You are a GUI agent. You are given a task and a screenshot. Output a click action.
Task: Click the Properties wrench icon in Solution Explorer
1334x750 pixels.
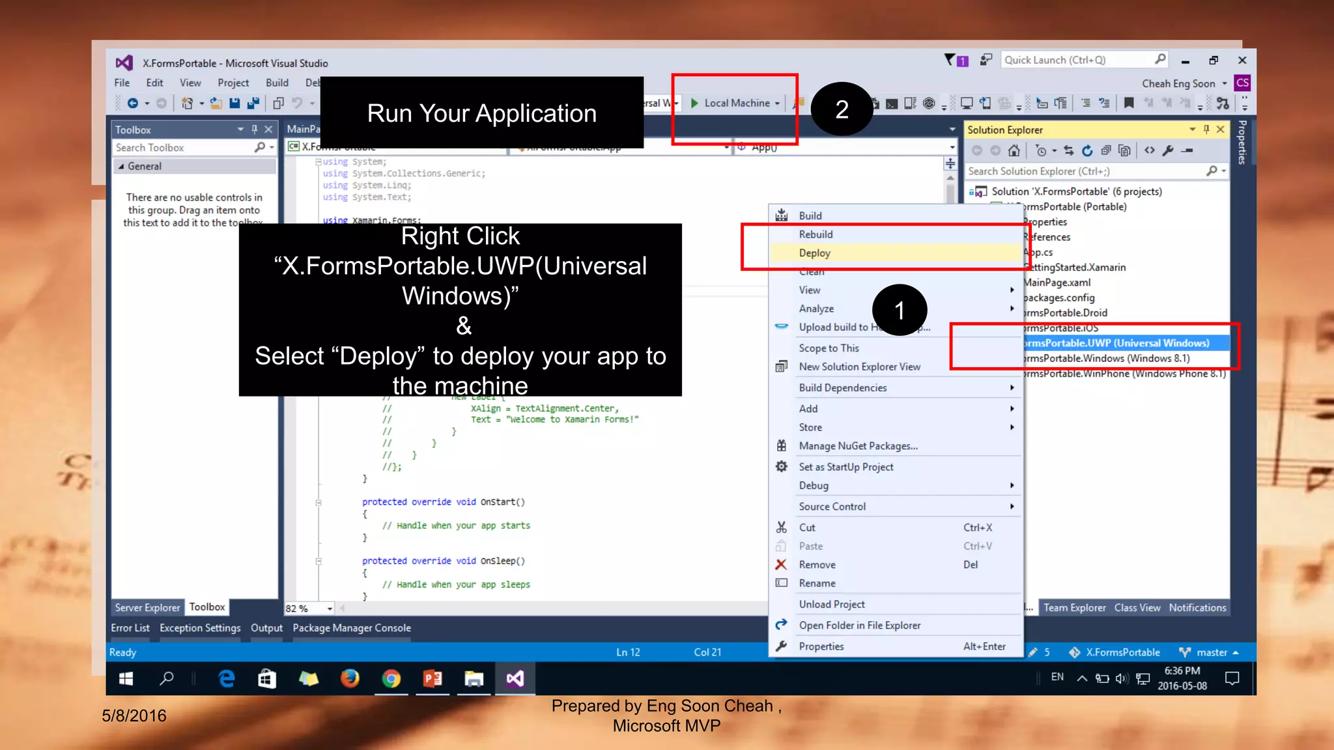tap(1168, 151)
